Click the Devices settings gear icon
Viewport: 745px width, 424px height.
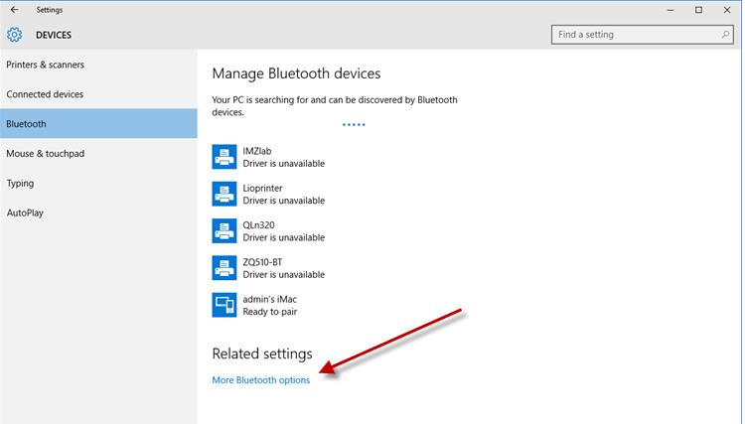pyautogui.click(x=14, y=35)
